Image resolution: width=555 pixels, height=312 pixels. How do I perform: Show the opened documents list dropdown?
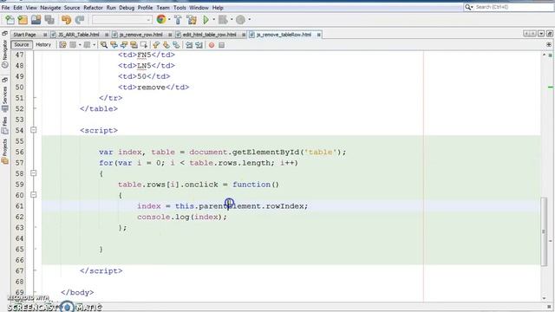click(541, 34)
